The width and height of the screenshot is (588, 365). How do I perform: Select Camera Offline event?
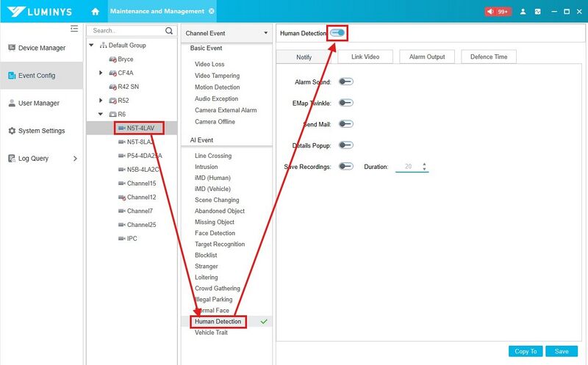(x=215, y=122)
